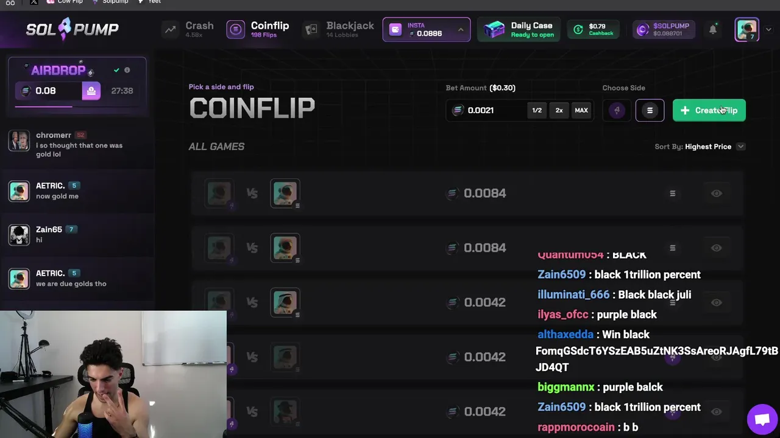Click the airdrop info icon
Viewport: 780px width, 438px height.
click(127, 70)
